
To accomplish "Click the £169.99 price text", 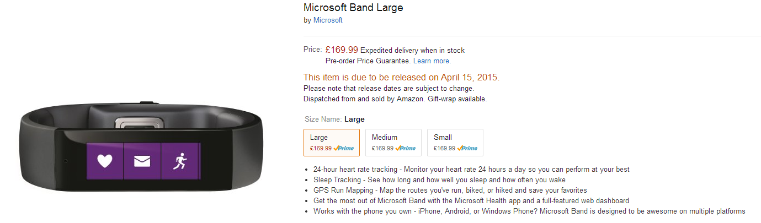I will [342, 50].
